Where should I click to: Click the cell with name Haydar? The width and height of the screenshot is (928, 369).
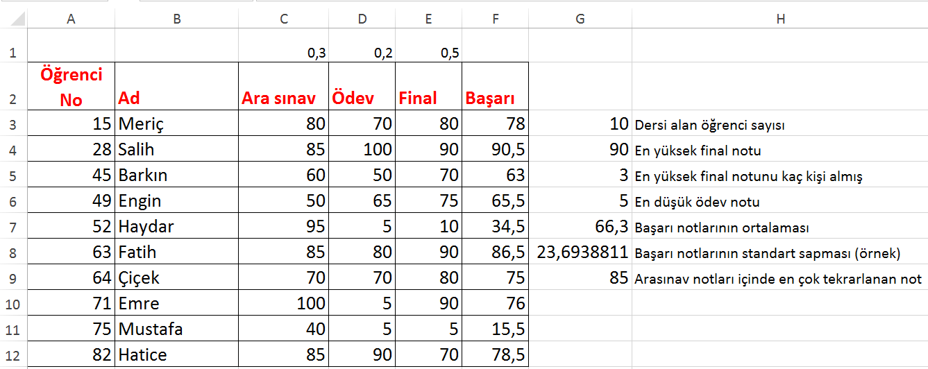click(176, 227)
